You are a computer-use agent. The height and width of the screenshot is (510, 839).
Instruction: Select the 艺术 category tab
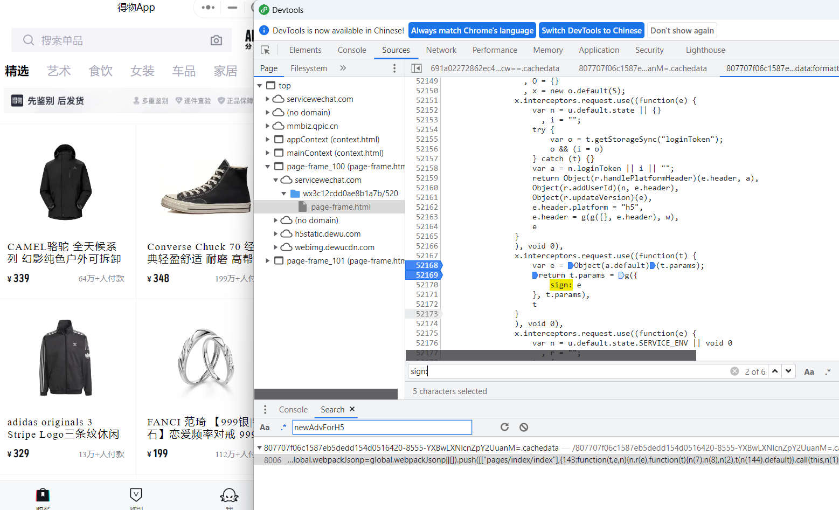point(59,71)
